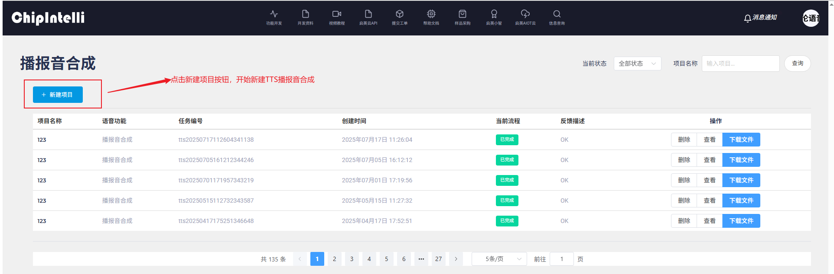Download file for the first row task

pos(741,140)
